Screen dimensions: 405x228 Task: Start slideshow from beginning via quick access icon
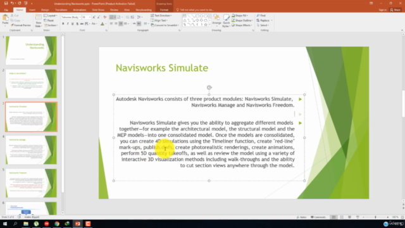26,3
